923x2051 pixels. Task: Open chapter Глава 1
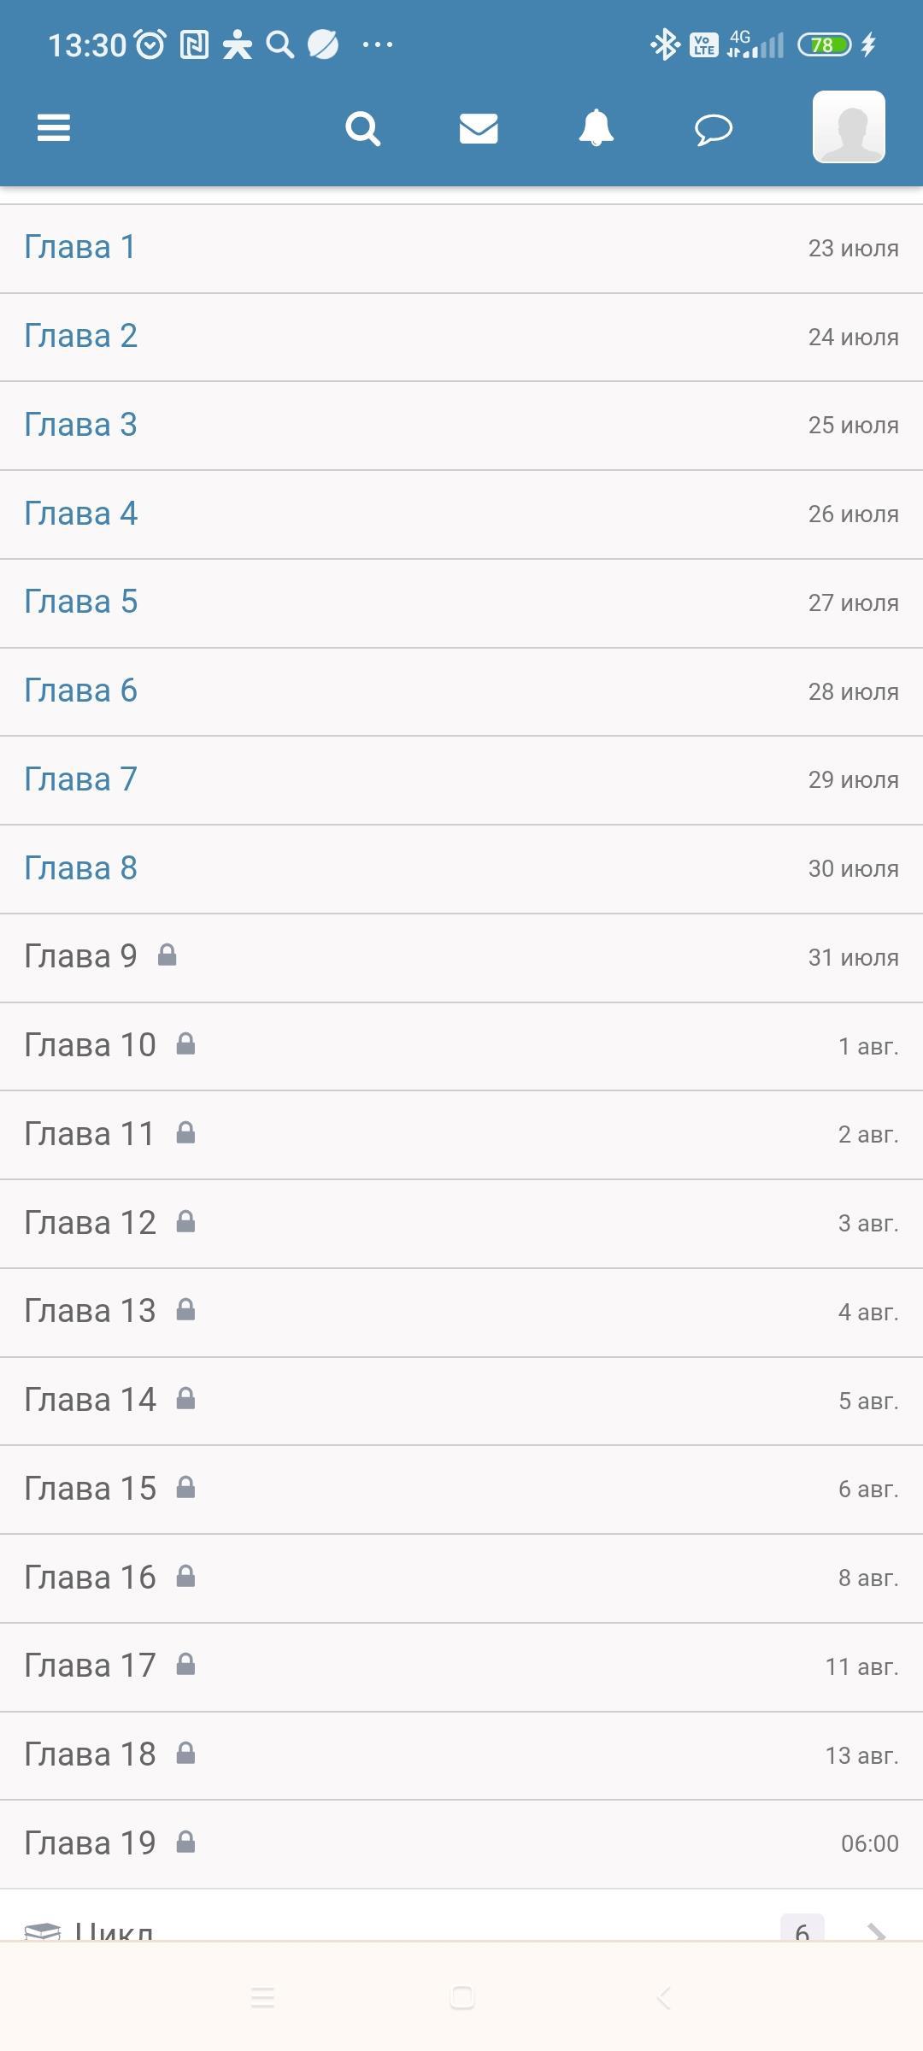tap(79, 248)
